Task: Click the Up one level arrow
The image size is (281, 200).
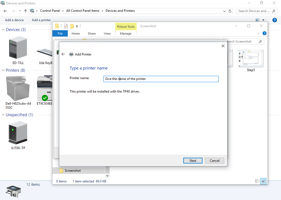Action: (x=26, y=11)
